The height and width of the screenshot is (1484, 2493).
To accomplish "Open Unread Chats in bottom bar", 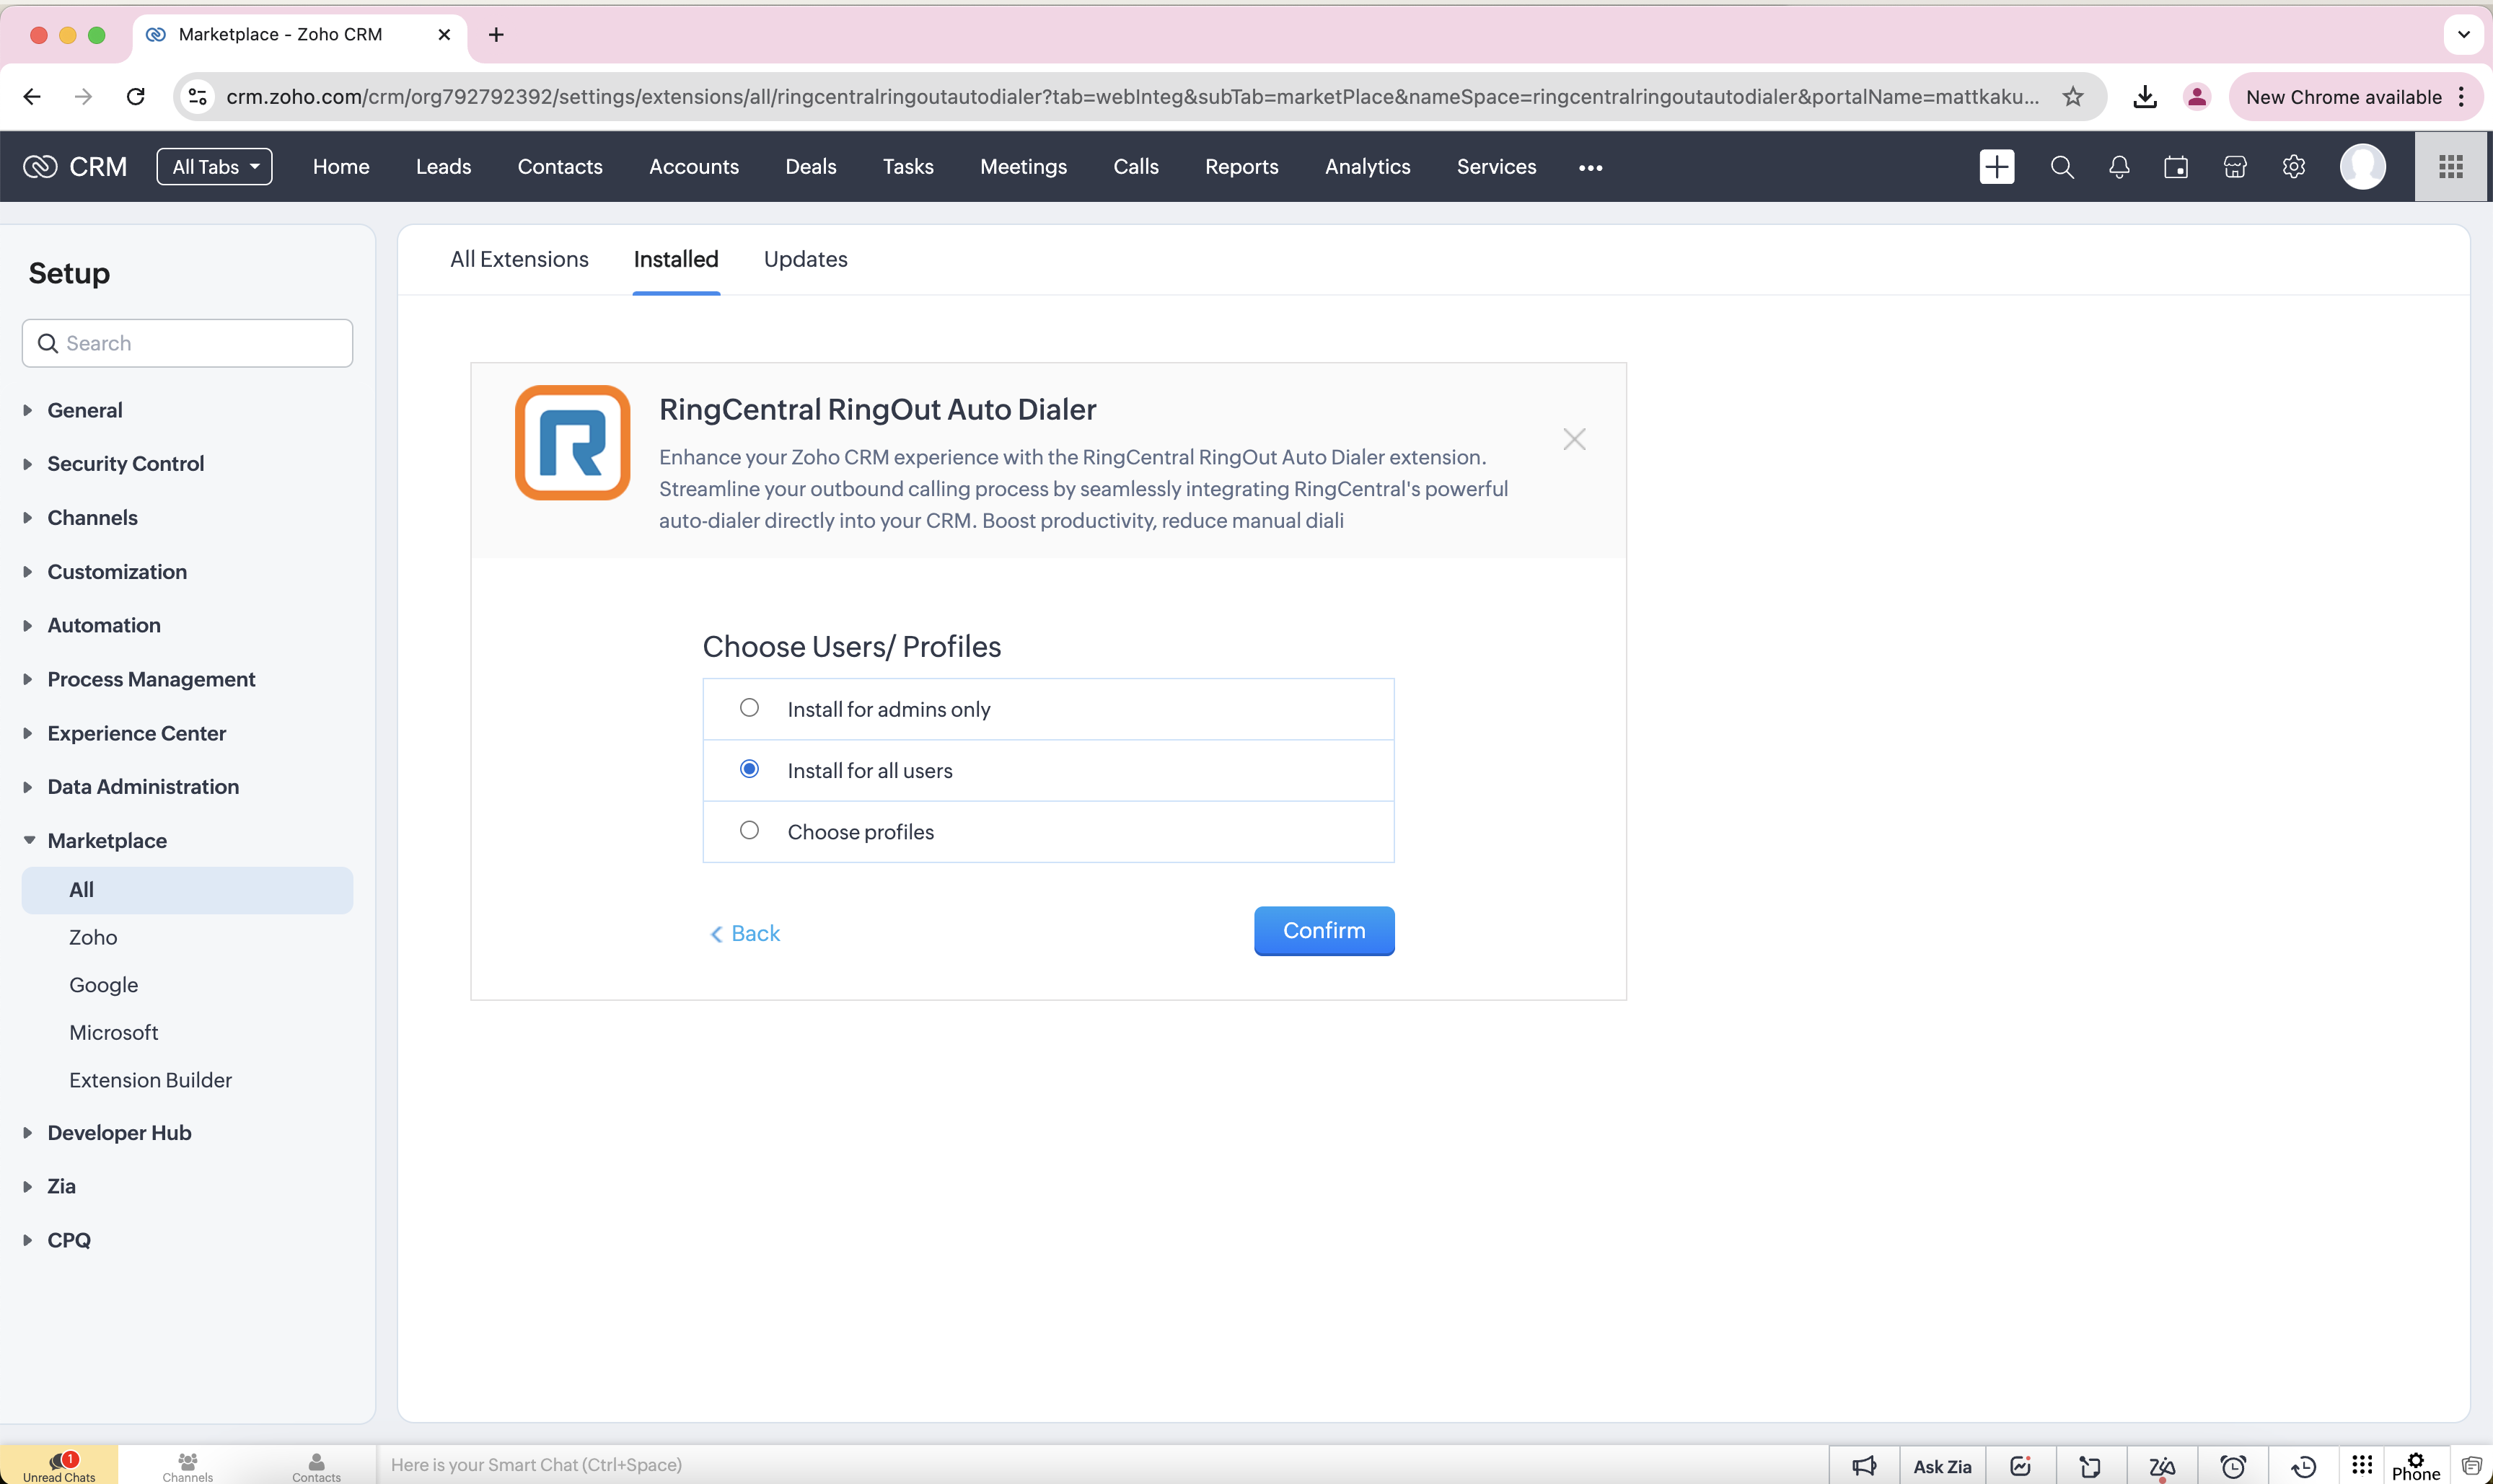I will click(x=59, y=1466).
